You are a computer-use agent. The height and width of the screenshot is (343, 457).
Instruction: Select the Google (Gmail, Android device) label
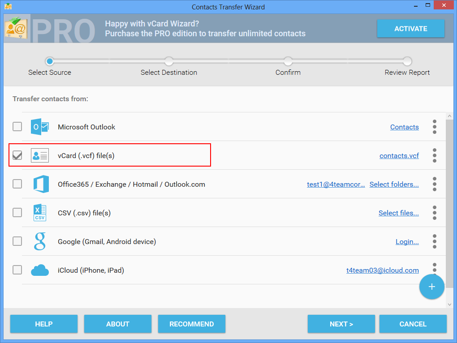pos(107,242)
